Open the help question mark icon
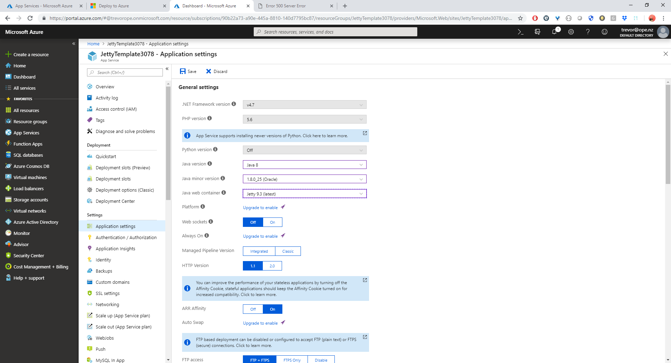The image size is (671, 363). click(x=588, y=32)
